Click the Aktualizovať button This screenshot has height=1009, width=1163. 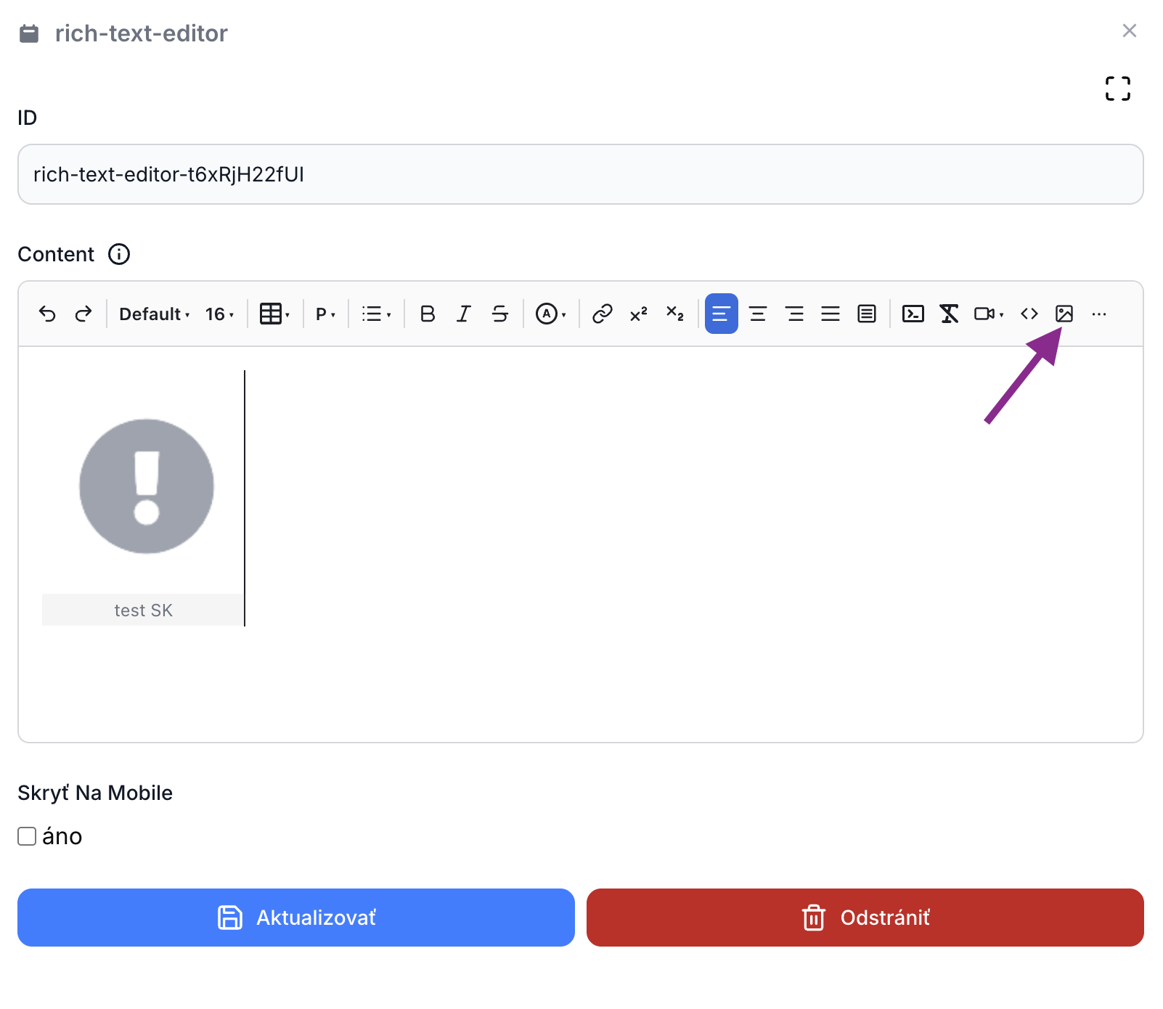click(296, 918)
